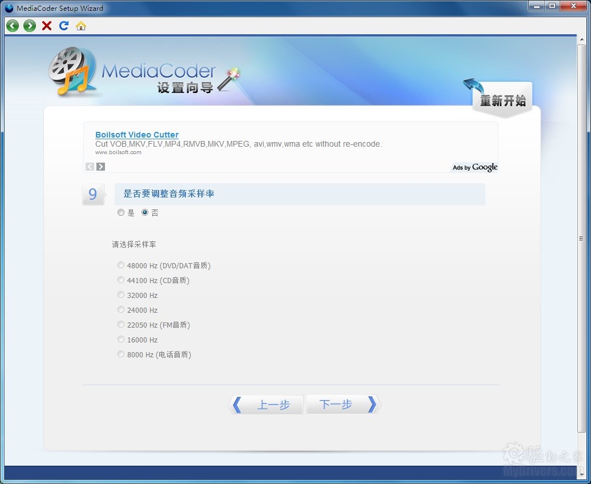The height and width of the screenshot is (484, 591).
Task: Click the 下一步 next step button
Action: 343,405
